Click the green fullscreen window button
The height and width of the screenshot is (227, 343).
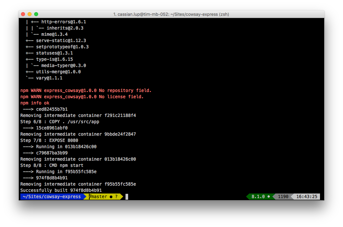click(36, 14)
